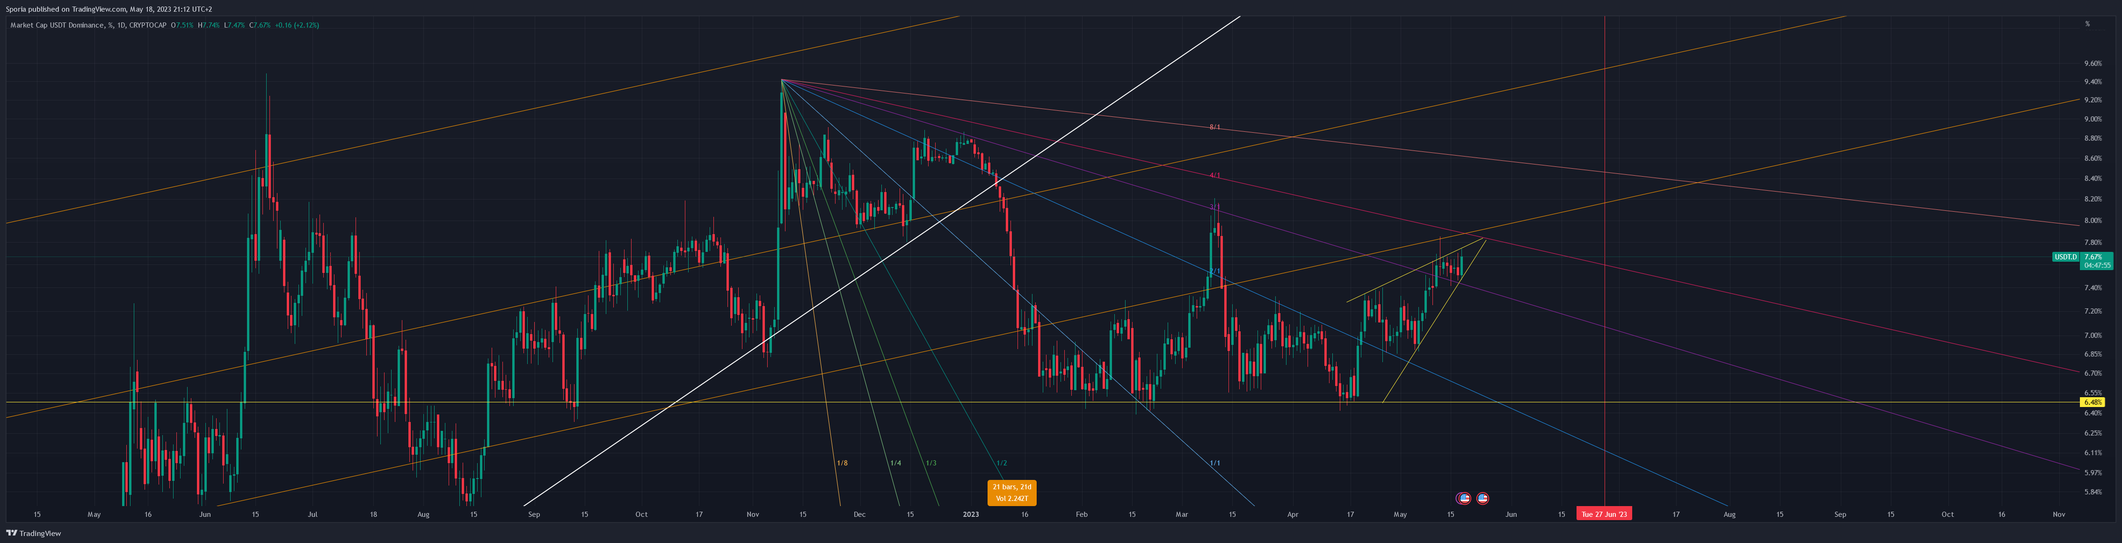The height and width of the screenshot is (543, 2122).
Task: Click the 9.60% price axis label
Action: 2093,64
